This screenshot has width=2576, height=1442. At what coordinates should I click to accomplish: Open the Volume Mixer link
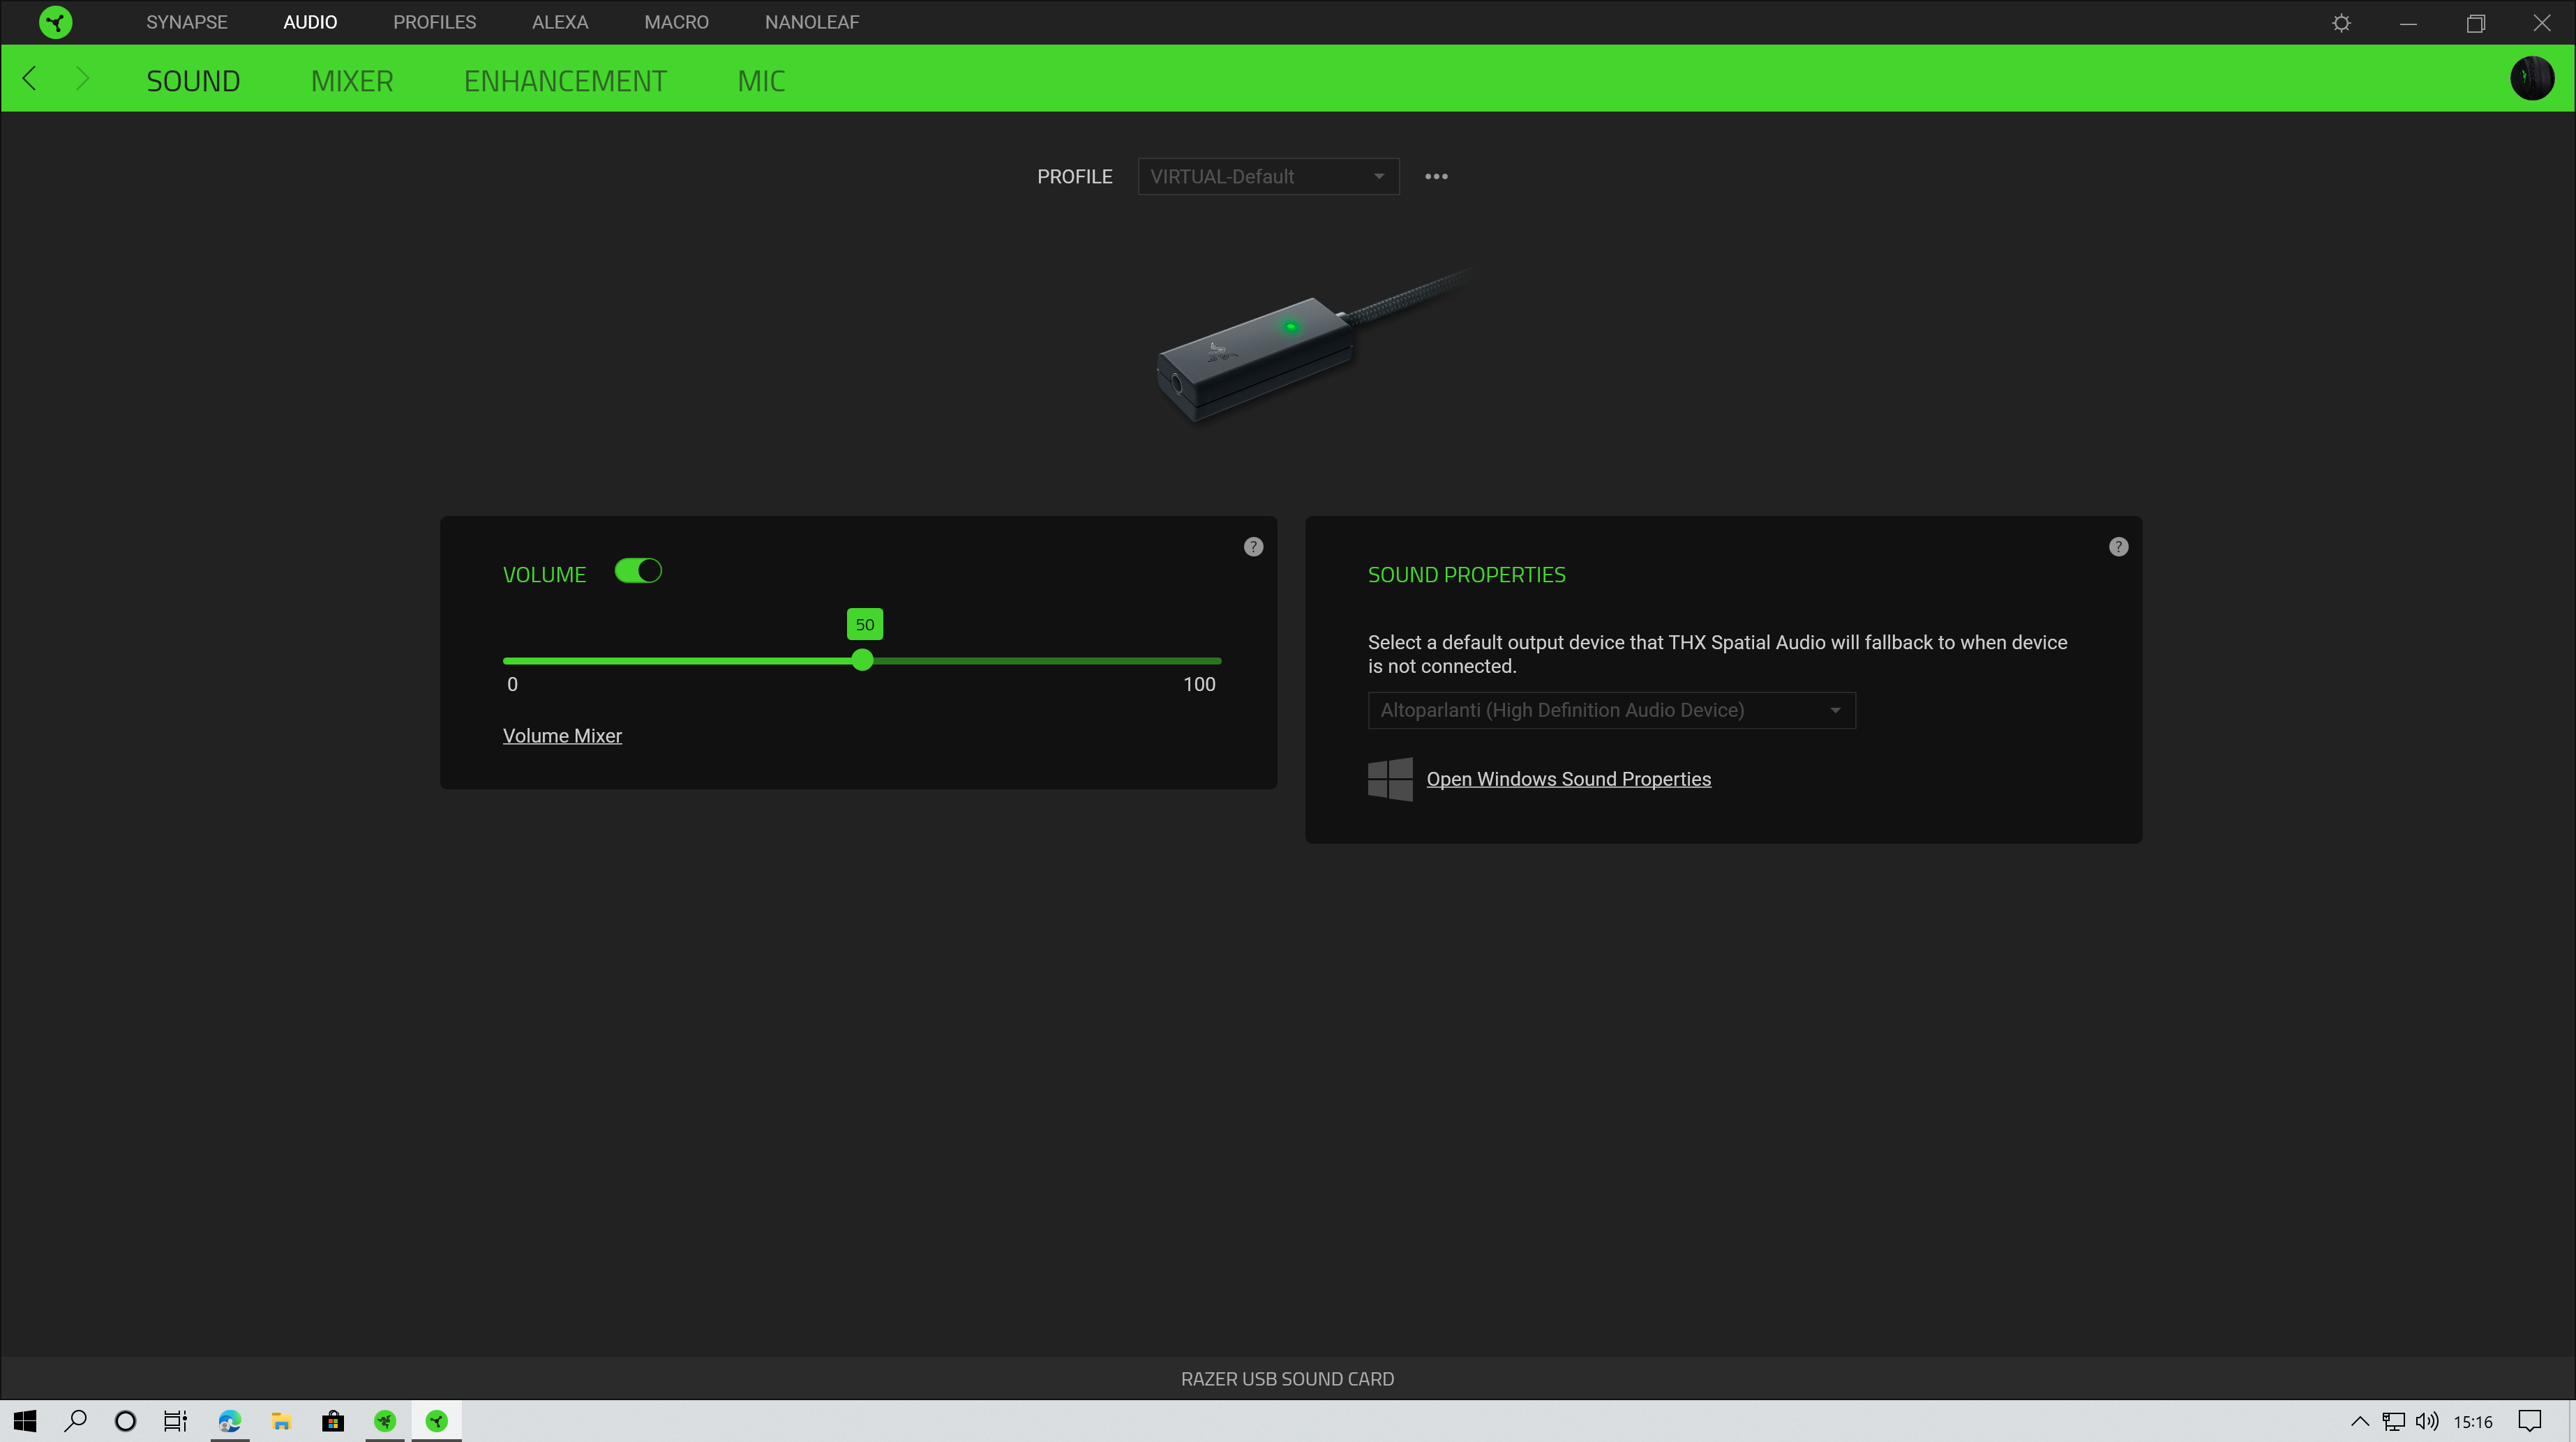(x=562, y=736)
